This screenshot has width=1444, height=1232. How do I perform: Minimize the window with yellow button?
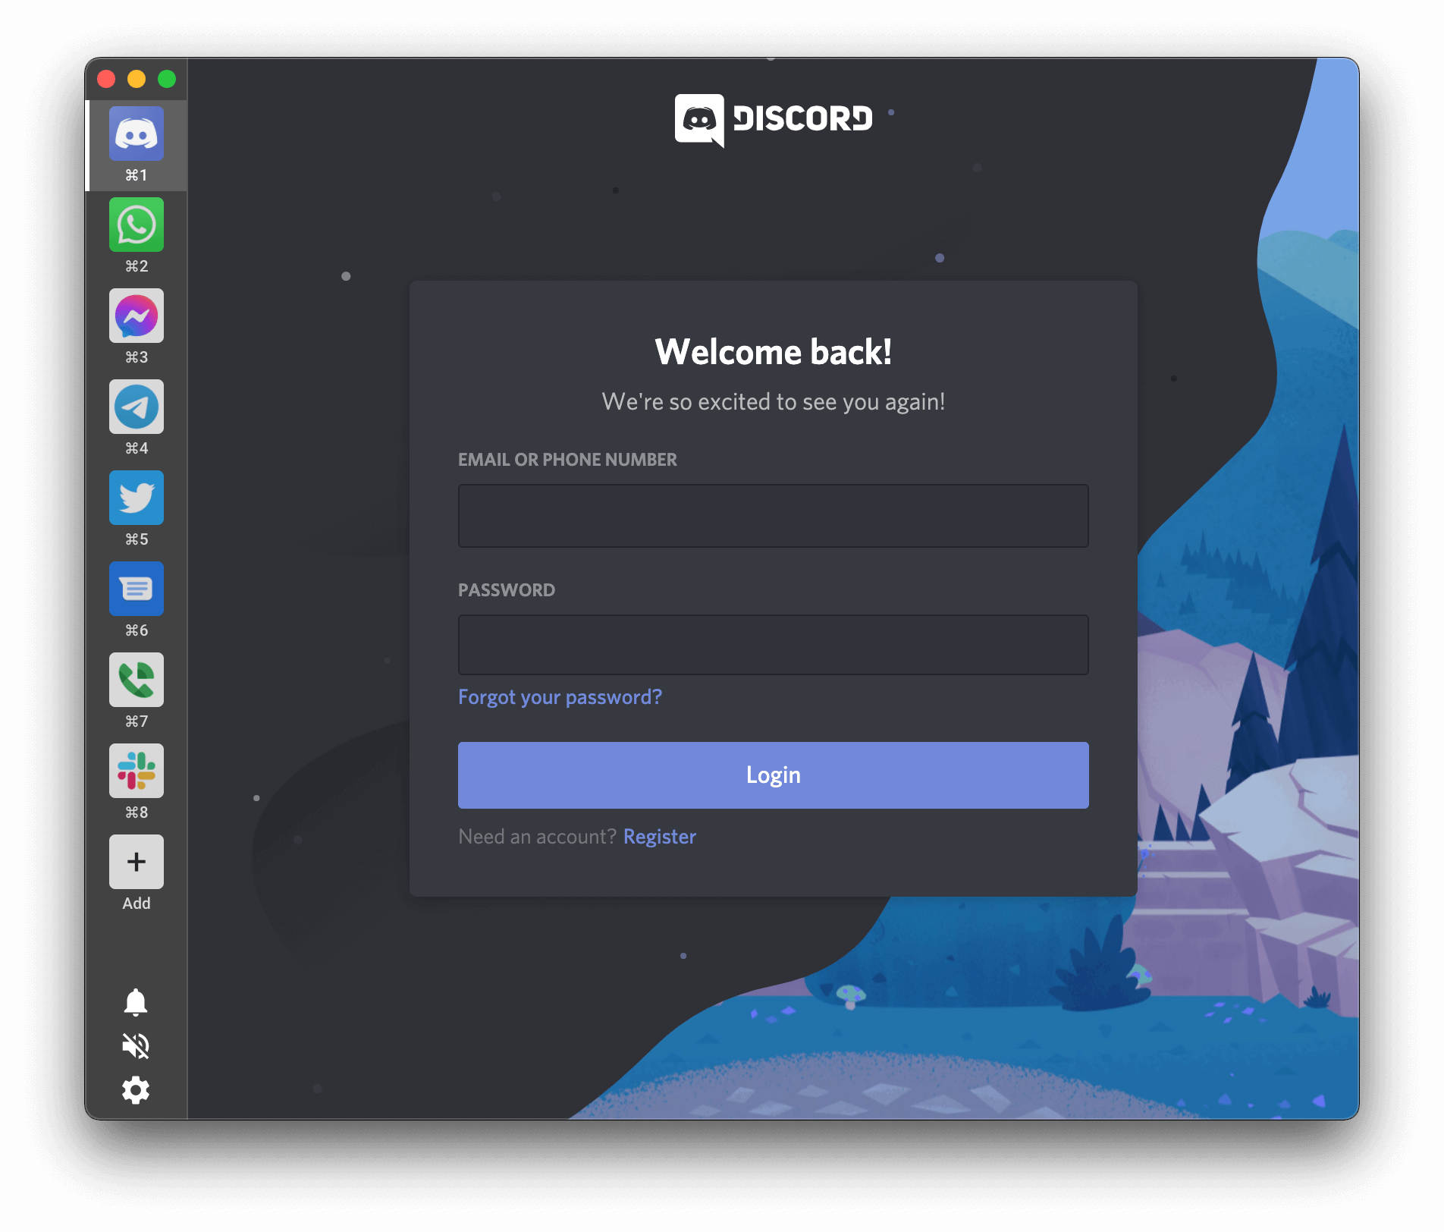point(137,79)
